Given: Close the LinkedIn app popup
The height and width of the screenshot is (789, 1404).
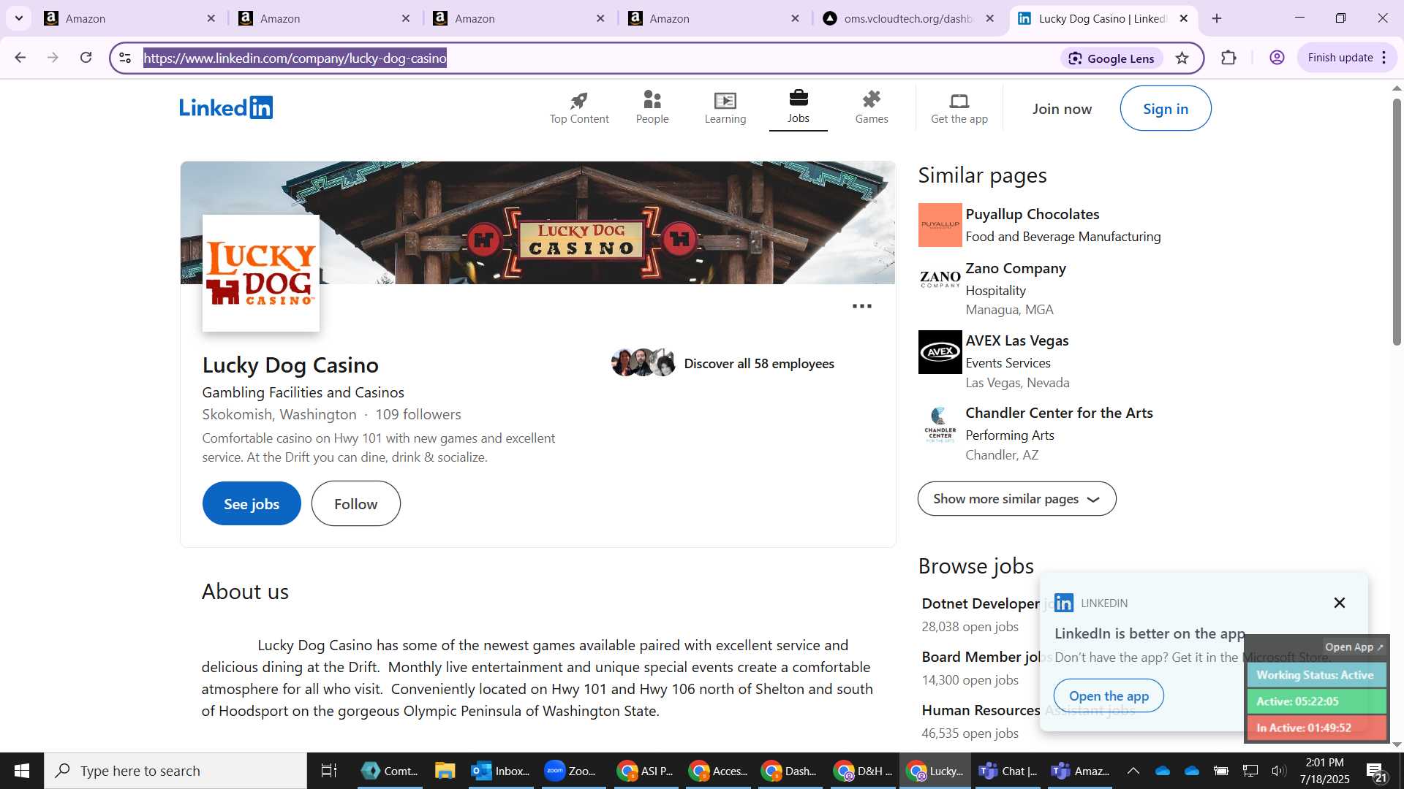Looking at the screenshot, I should (1340, 603).
